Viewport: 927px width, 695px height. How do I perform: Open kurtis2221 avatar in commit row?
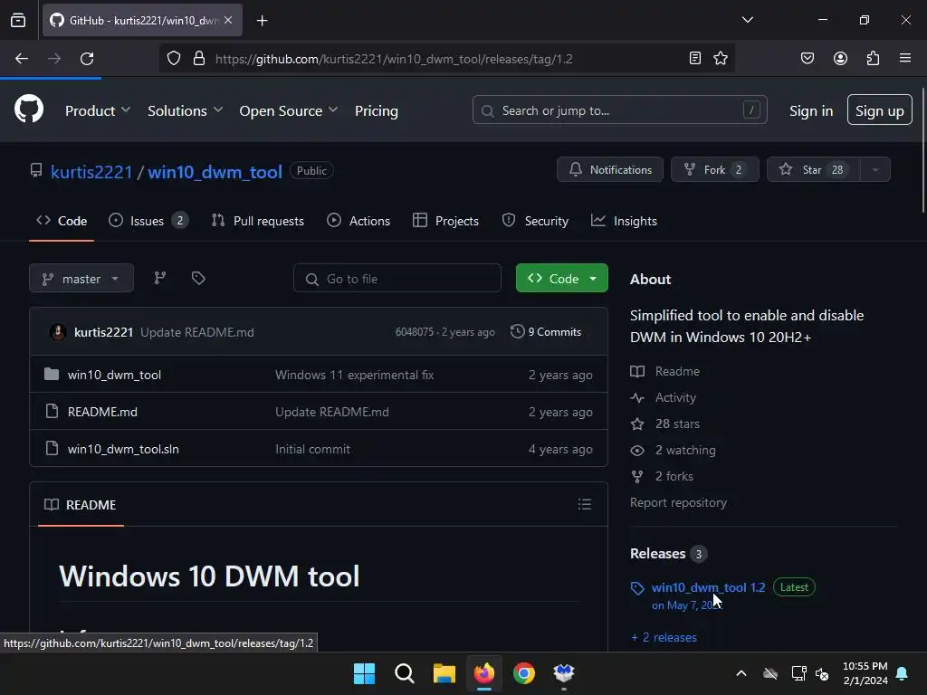[57, 331]
